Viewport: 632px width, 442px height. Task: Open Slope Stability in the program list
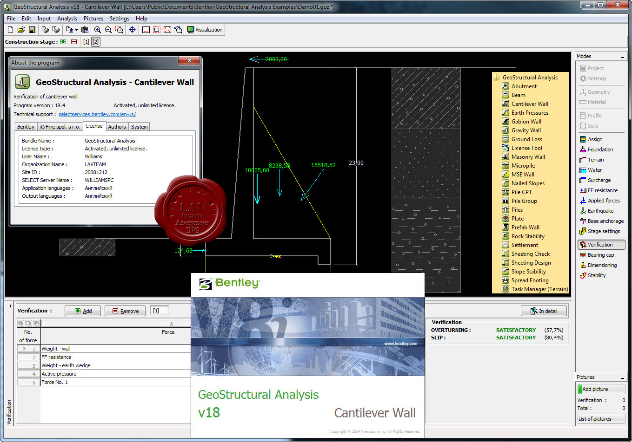tap(528, 272)
